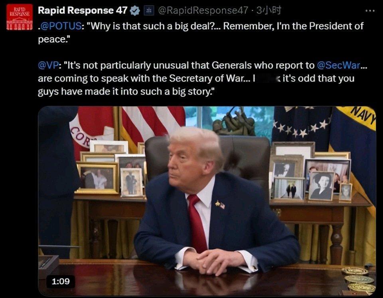The width and height of the screenshot is (383, 298).
Task: Click the flag lapel pin on jacket
Action: coord(220,204)
